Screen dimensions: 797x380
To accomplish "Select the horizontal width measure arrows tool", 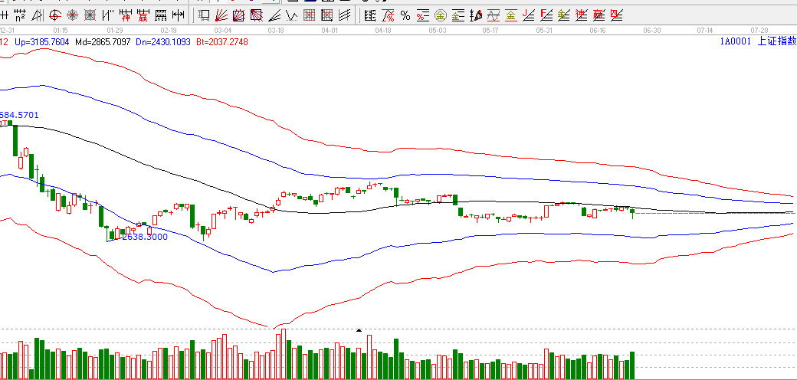I will 179,15.
